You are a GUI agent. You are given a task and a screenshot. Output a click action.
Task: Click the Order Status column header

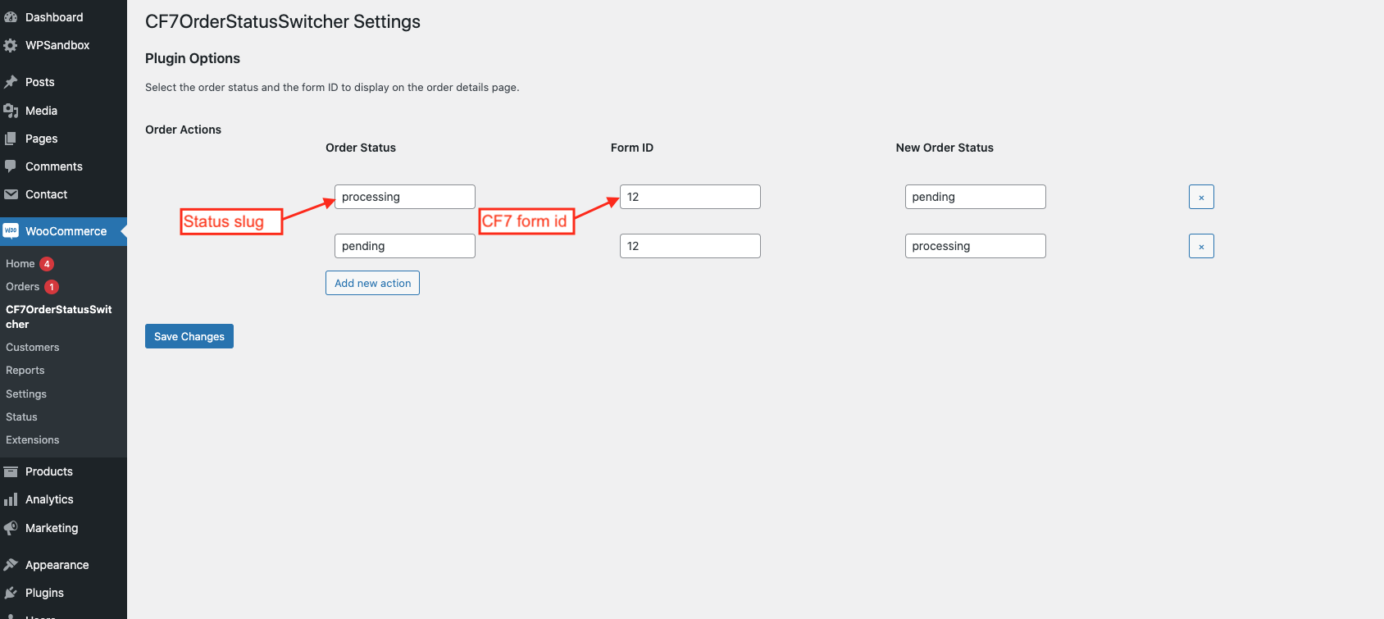361,148
